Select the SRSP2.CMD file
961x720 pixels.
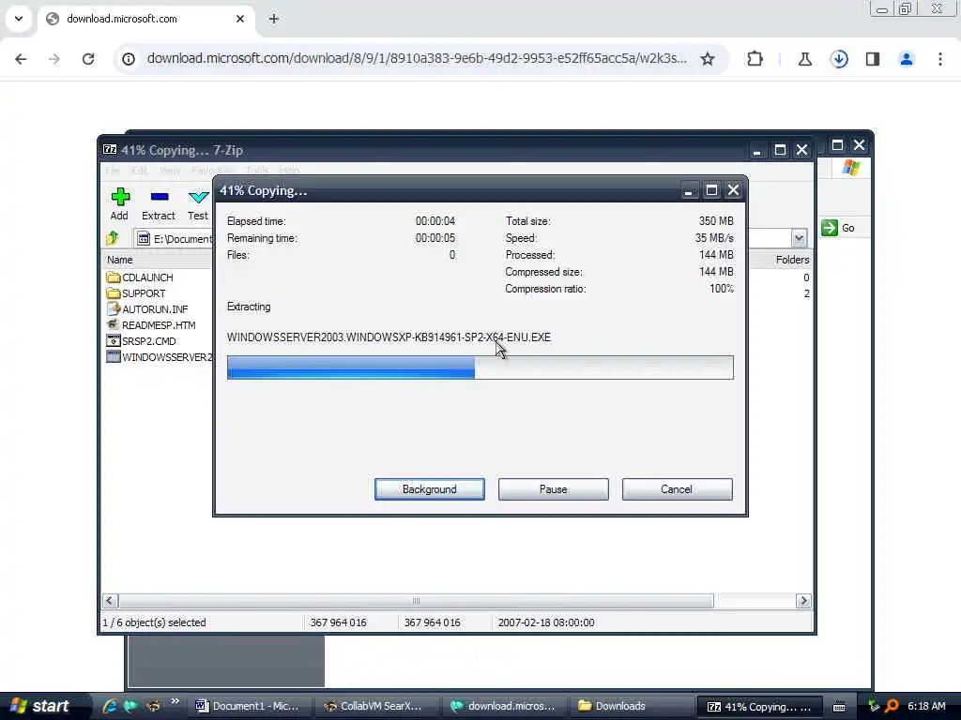click(141, 341)
